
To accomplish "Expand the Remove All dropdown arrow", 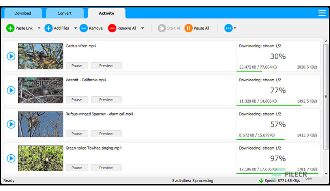I will (142, 28).
